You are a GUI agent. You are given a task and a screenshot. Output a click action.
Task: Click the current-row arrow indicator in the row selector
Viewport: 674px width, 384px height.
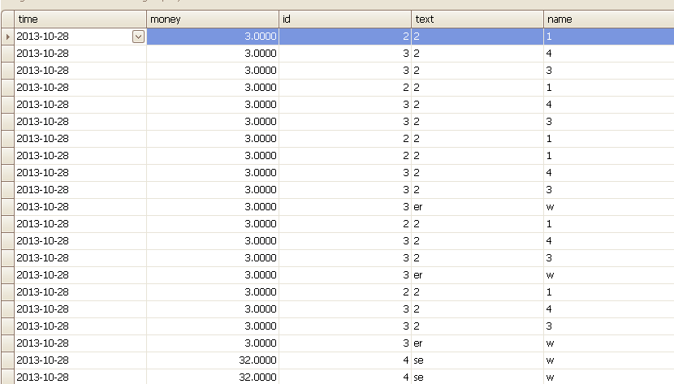pos(8,37)
